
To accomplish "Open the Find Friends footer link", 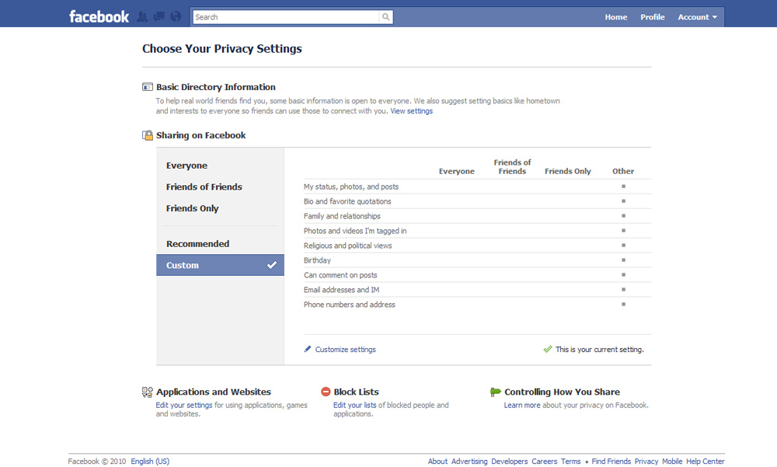I will click(611, 461).
